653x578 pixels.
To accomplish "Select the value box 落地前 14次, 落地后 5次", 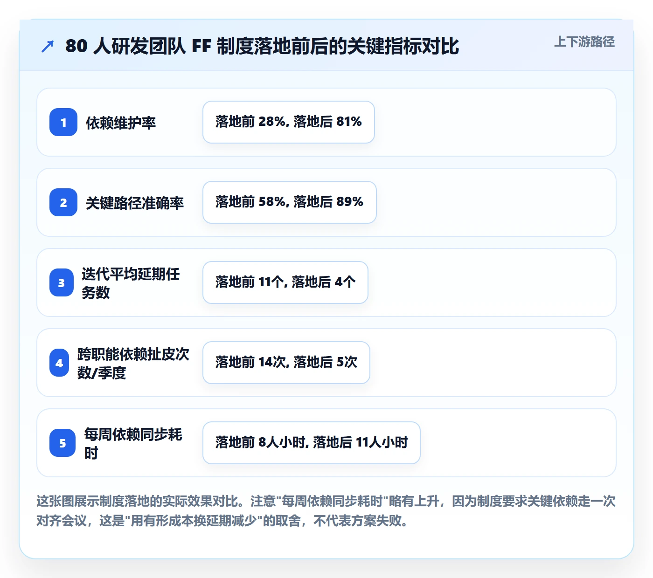I will pyautogui.click(x=286, y=363).
